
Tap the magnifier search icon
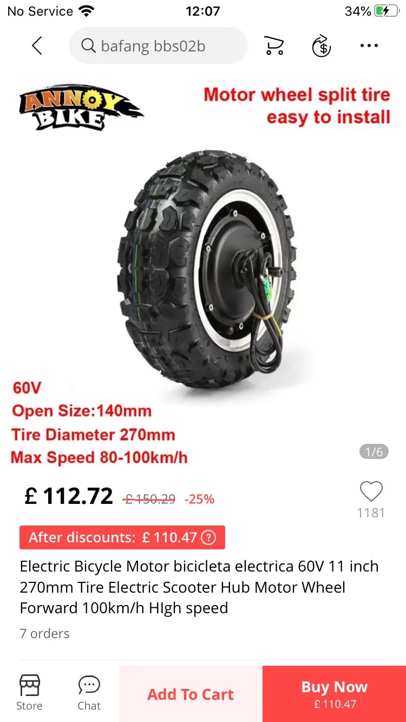click(x=88, y=45)
